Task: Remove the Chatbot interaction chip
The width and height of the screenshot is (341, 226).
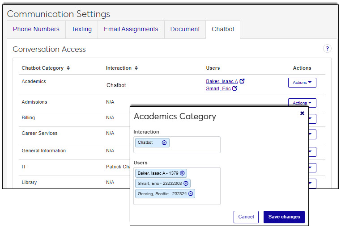Action: pyautogui.click(x=164, y=143)
